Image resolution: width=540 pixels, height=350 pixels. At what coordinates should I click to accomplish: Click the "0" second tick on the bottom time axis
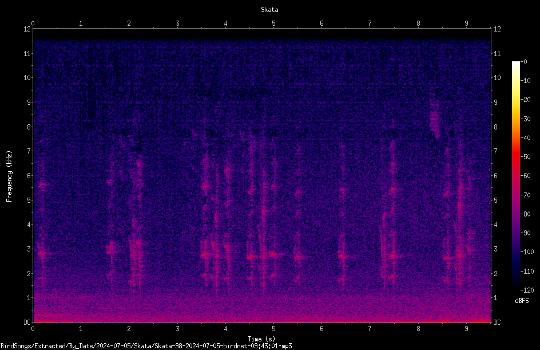point(33,329)
